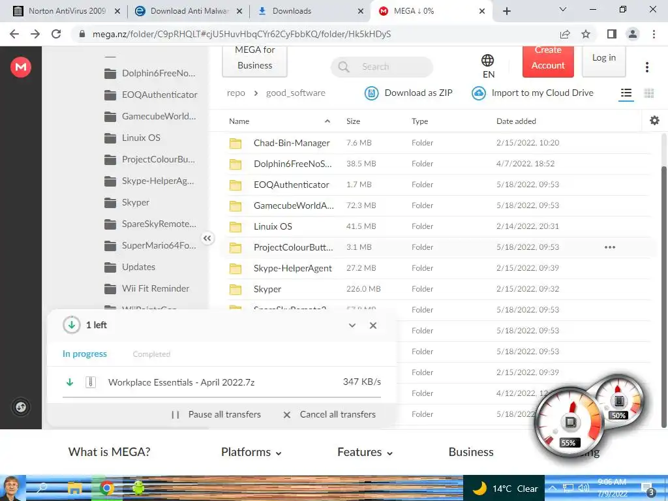
Task: Switch to grid thumbnail view
Action: [x=649, y=93]
